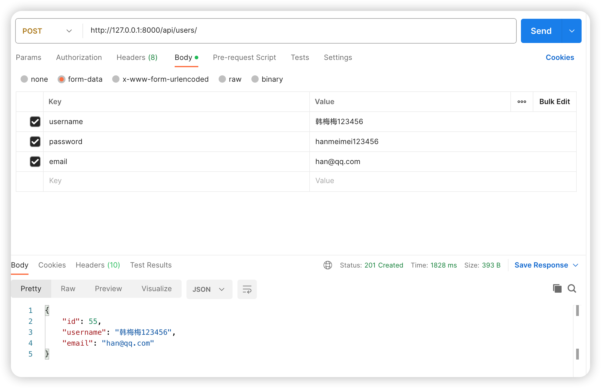
Task: Select the response Body tab
Action: click(20, 265)
